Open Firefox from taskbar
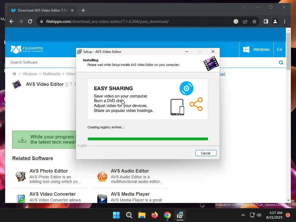 155,215
